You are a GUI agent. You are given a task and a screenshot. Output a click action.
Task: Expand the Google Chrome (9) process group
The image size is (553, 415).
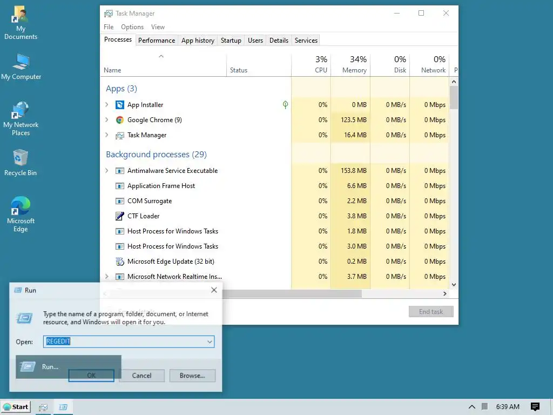click(x=107, y=119)
